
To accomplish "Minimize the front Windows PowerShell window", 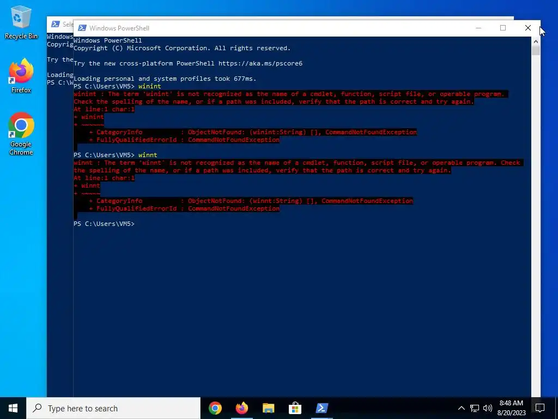I will coord(478,28).
